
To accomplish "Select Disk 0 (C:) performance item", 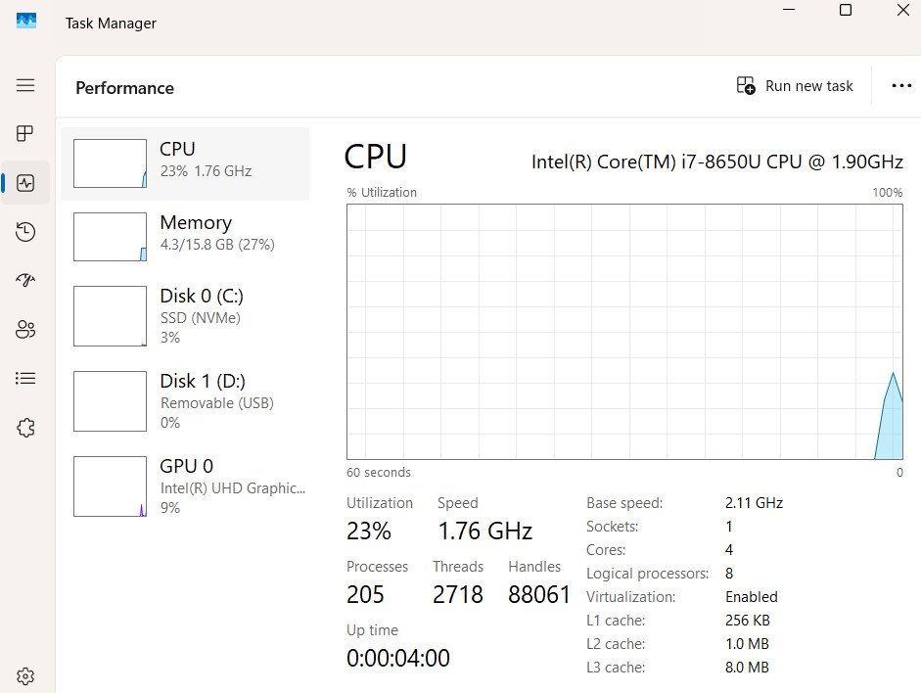I will tap(185, 316).
